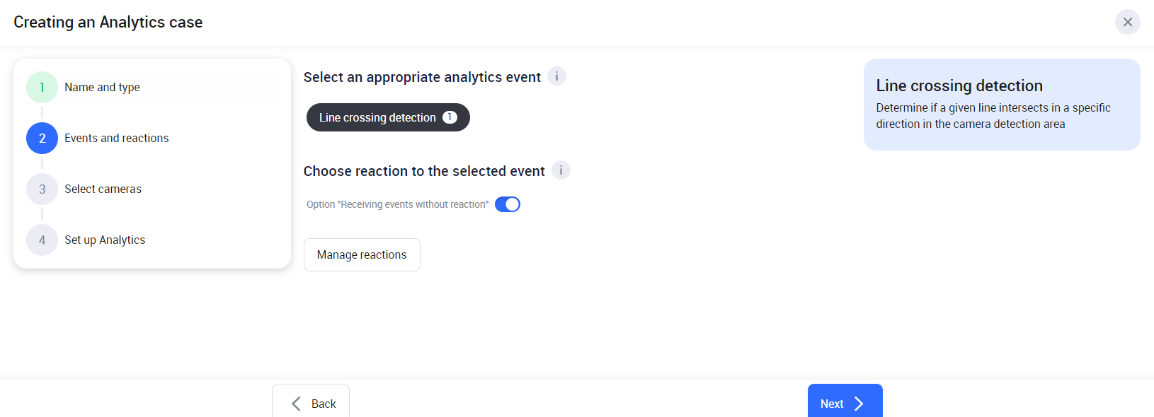
Task: Jump to the "Select cameras" step
Action: [103, 189]
